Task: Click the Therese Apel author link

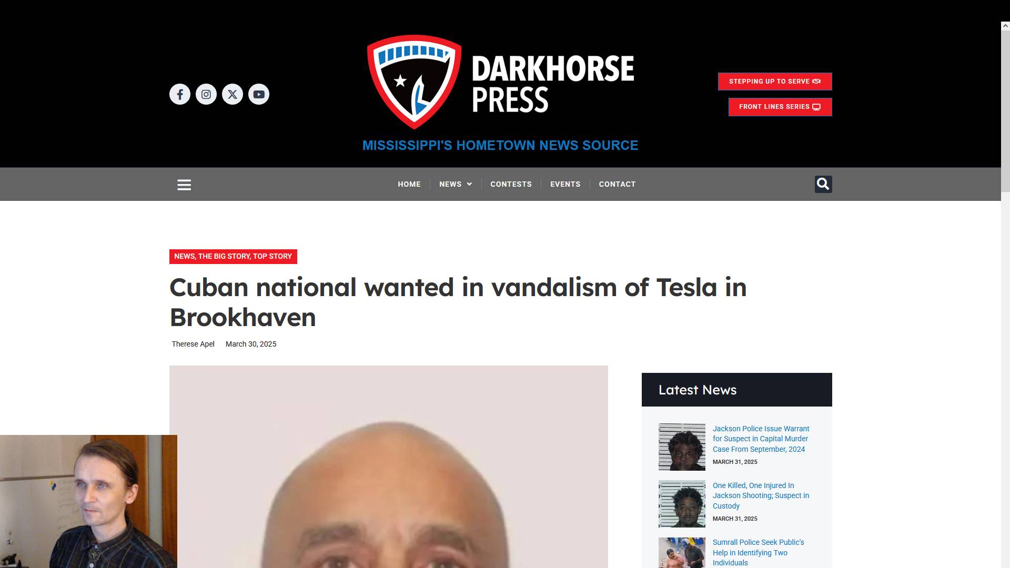Action: [193, 344]
